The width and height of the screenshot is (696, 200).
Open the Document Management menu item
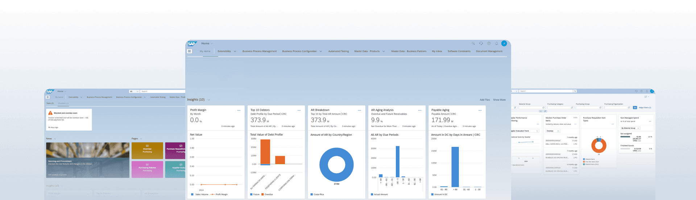(x=489, y=51)
